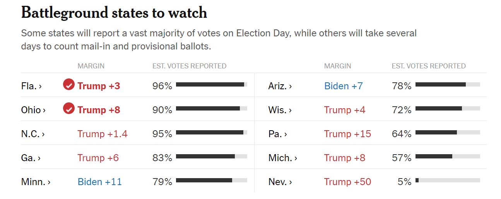
Task: Click the Pennsylvania 64% votes reported bar
Action: (448, 133)
